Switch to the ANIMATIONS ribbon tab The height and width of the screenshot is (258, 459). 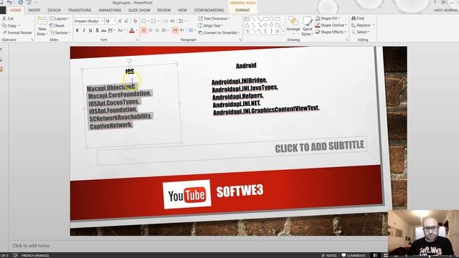pyautogui.click(x=110, y=10)
